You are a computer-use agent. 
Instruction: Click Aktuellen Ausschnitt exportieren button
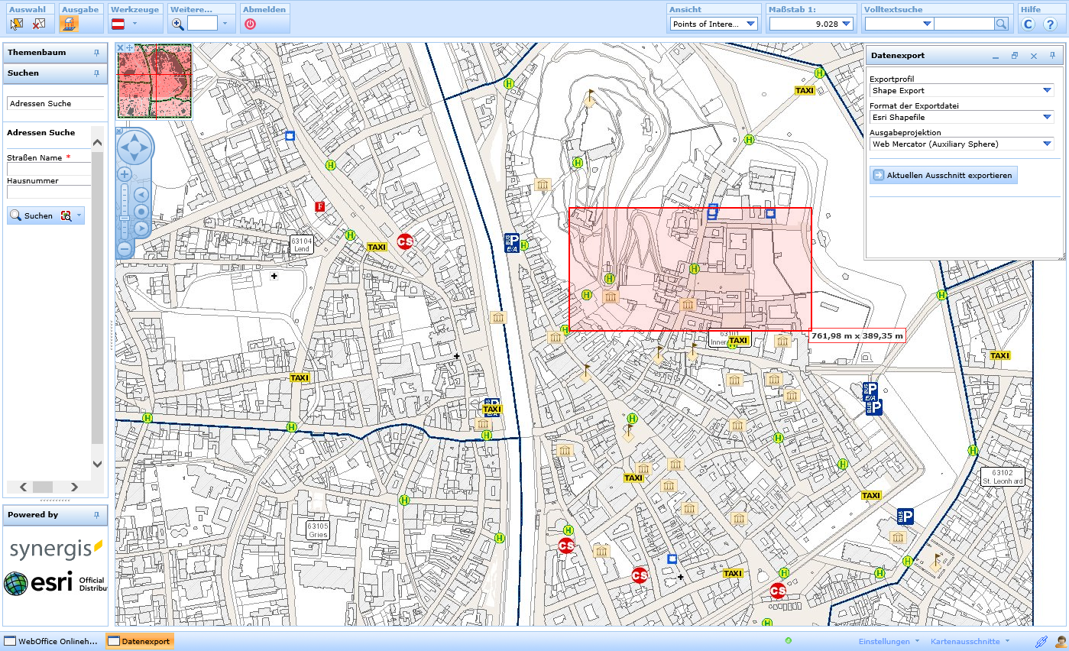[x=944, y=175]
